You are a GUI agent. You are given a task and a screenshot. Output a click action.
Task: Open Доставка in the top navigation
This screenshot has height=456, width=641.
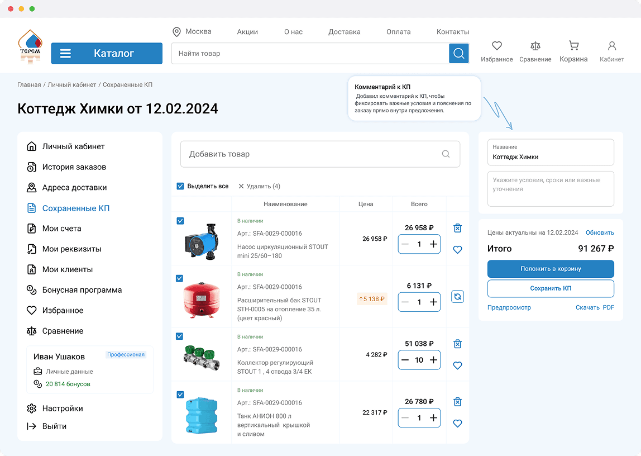(x=344, y=32)
